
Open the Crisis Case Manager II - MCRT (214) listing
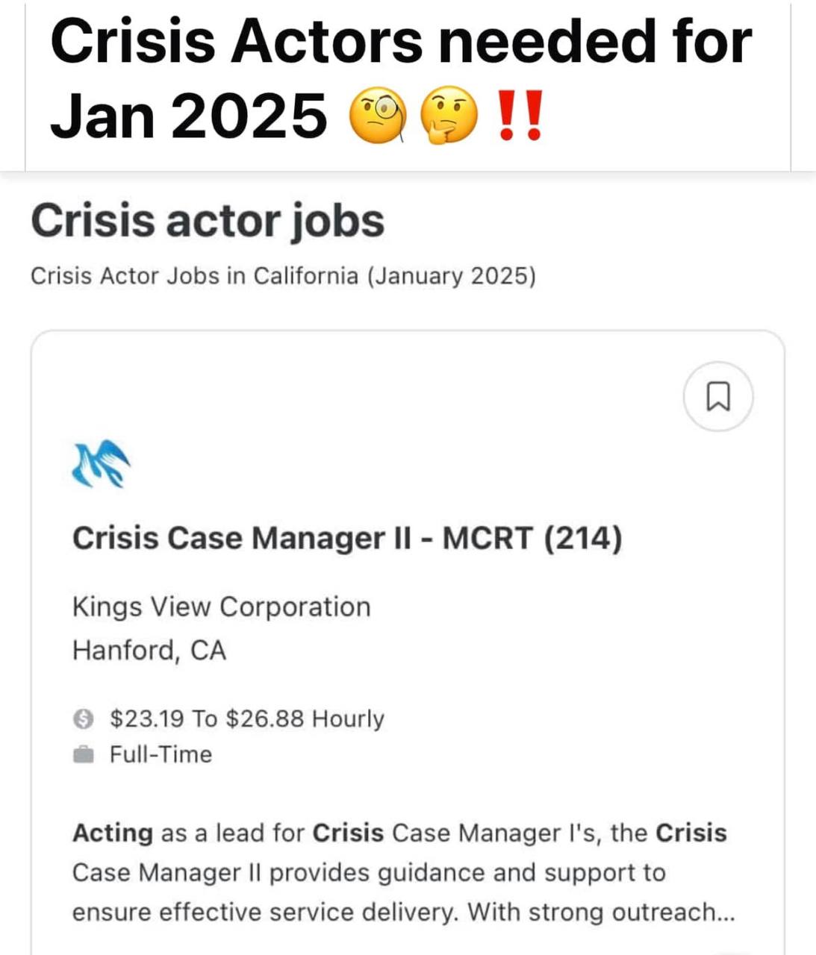point(346,538)
